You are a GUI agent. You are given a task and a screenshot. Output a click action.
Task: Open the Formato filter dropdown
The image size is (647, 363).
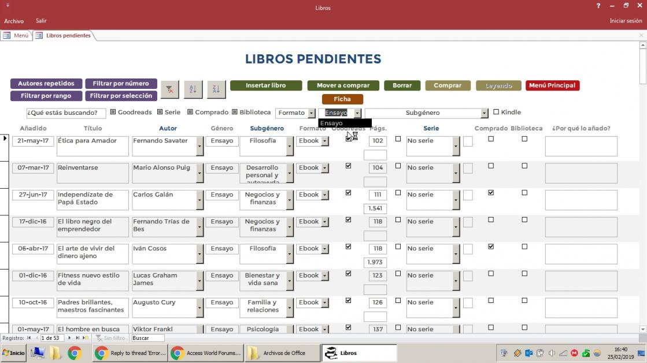pos(312,113)
